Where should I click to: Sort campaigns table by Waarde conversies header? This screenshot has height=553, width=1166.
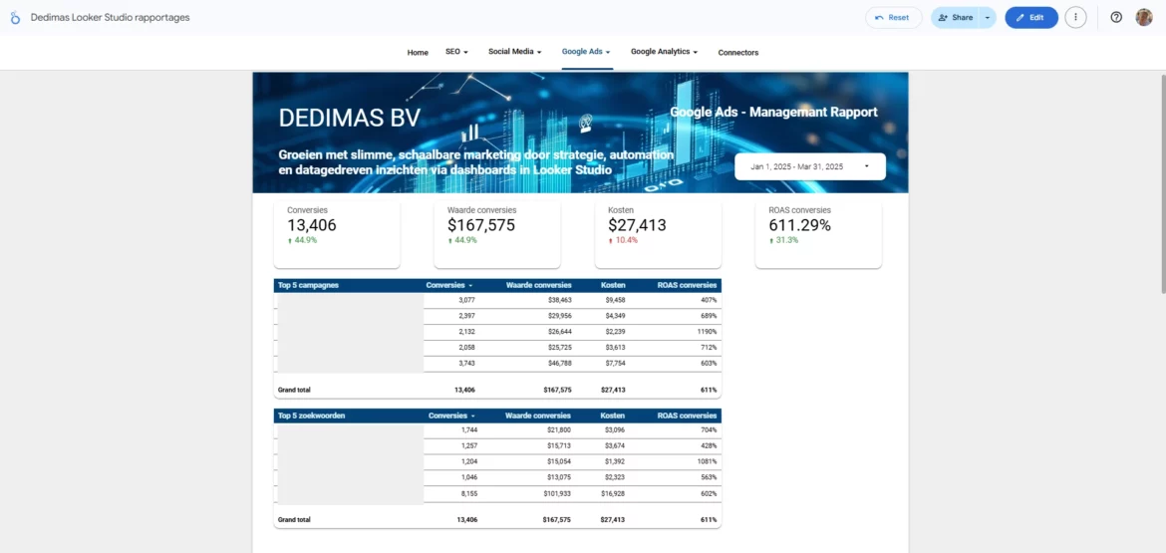pyautogui.click(x=538, y=285)
